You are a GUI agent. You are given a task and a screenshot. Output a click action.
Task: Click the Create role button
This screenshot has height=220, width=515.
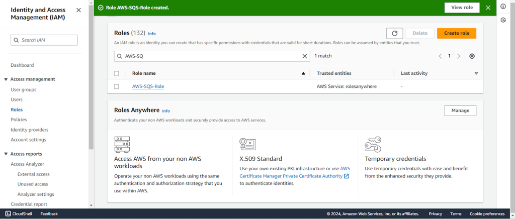[x=457, y=33]
